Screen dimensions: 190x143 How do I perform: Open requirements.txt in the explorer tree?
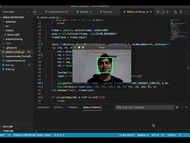tap(15, 61)
